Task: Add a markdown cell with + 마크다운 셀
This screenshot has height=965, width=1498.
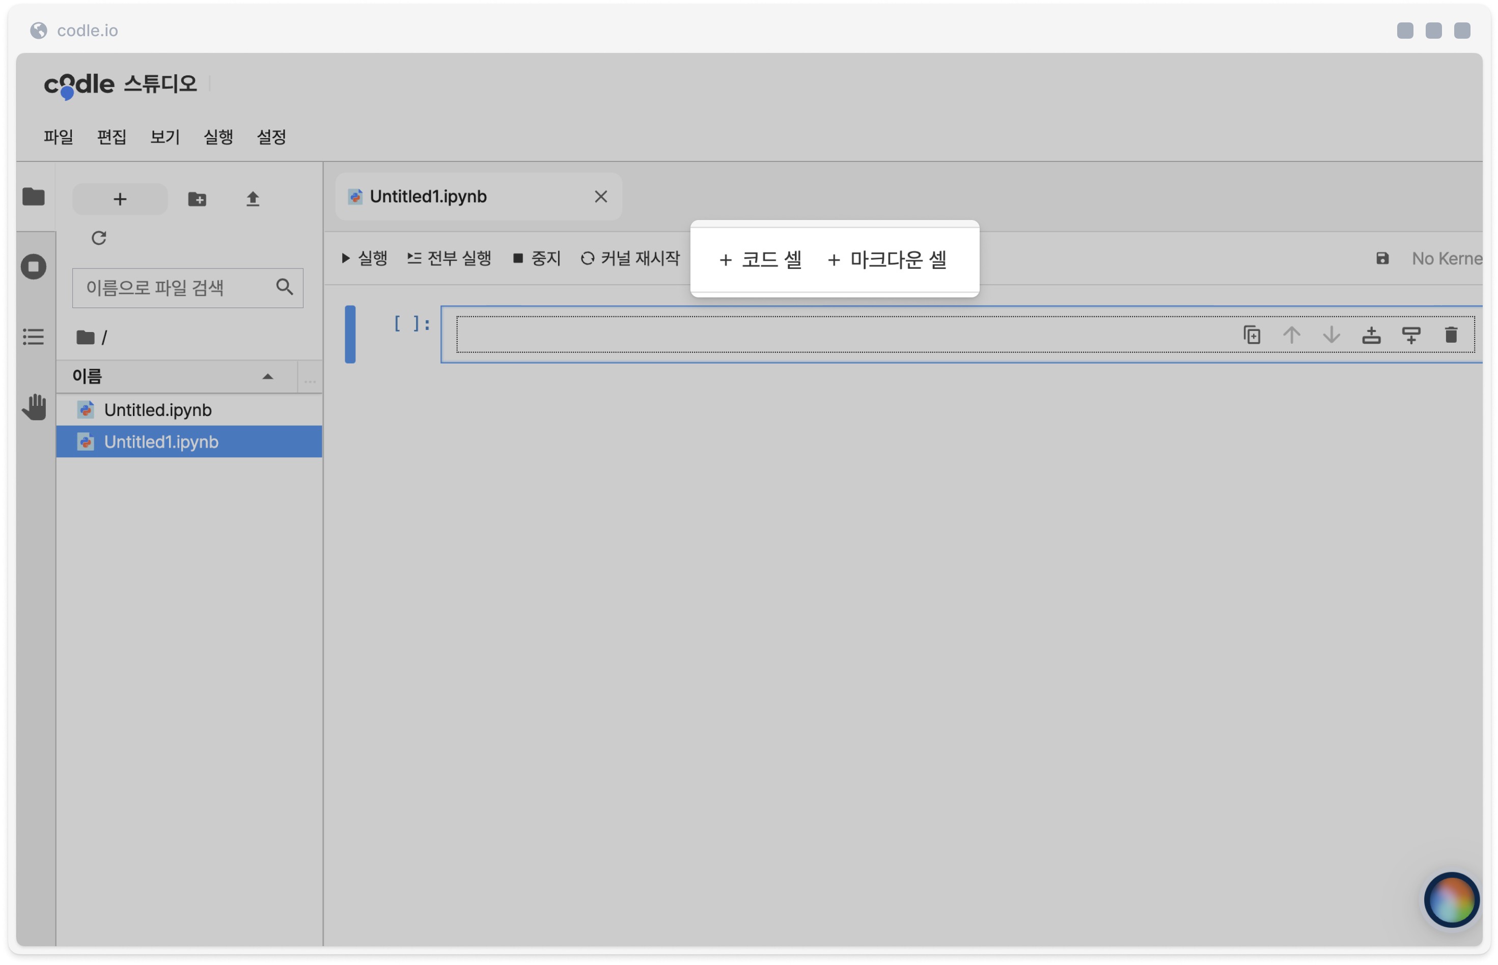Action: coord(887,259)
